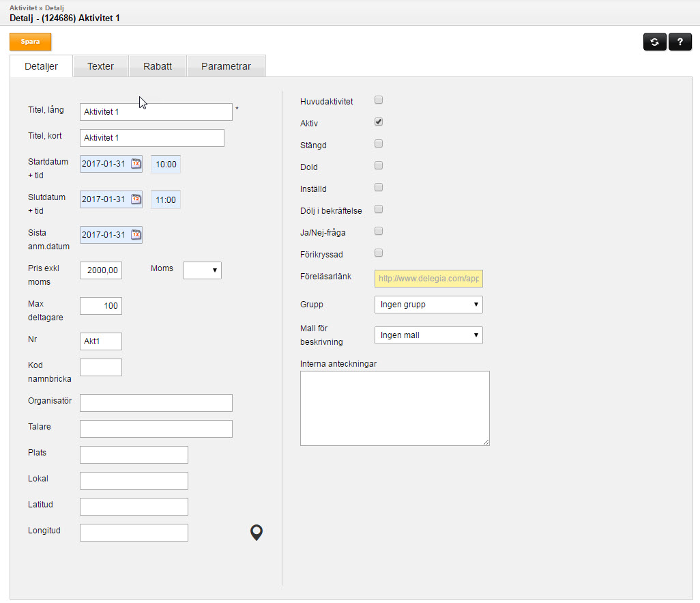Click the Startdatum date field
Screen dimensions: 700x603
coord(111,164)
